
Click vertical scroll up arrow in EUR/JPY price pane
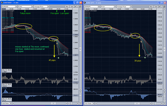coord(164,9)
